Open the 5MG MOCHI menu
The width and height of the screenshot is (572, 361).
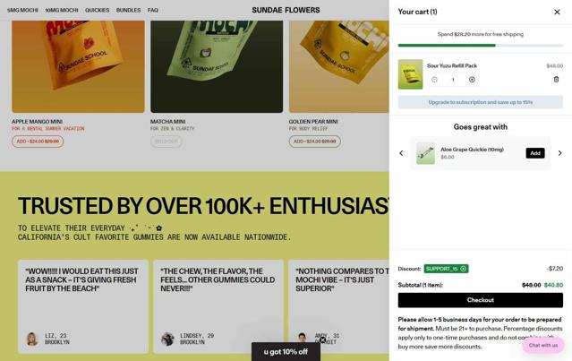coord(22,10)
